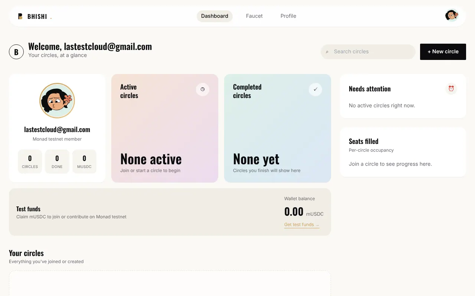Click 'Join or start a circle to begin'
The image size is (475, 296).
click(150, 171)
